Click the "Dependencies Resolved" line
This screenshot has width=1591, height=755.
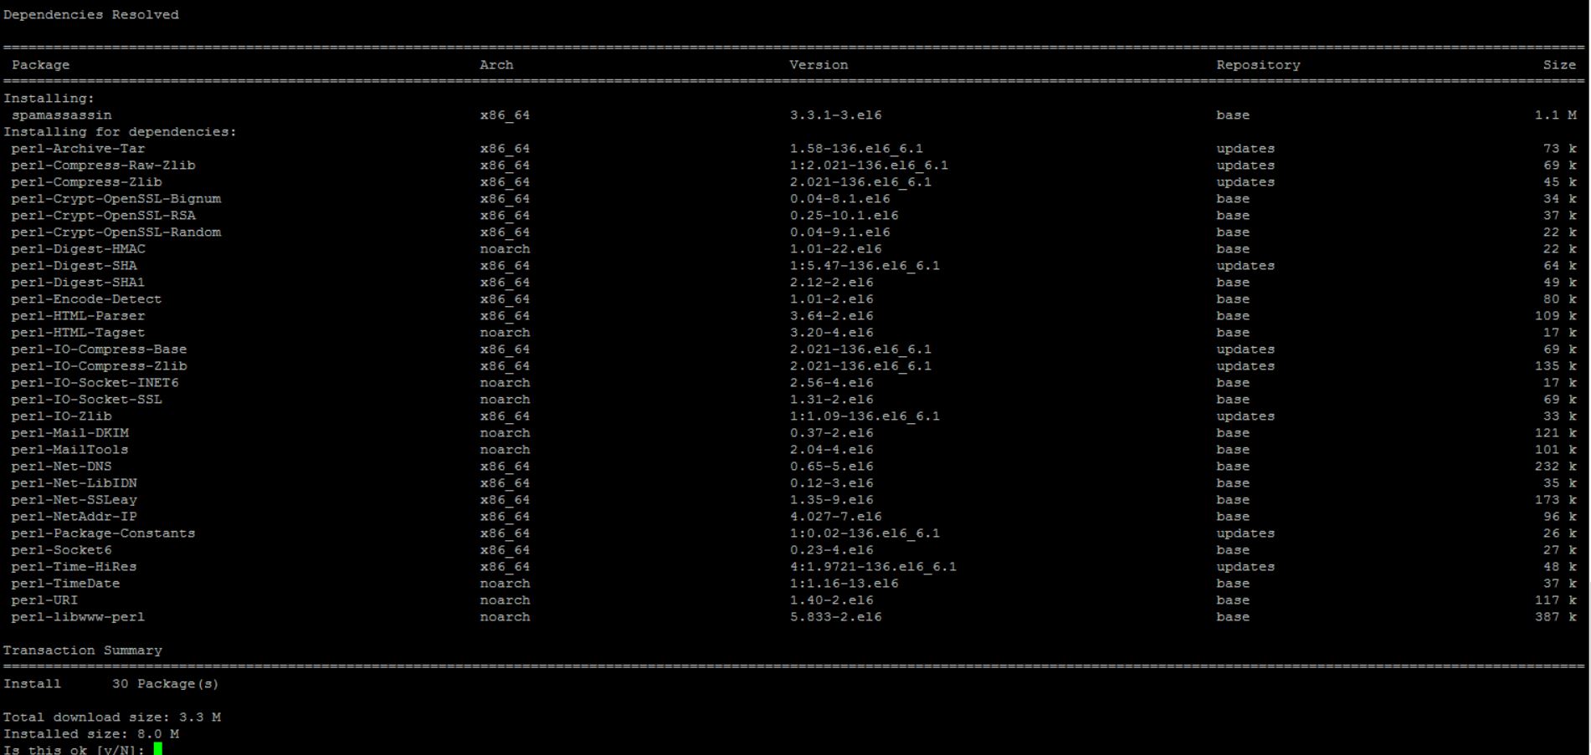click(91, 14)
